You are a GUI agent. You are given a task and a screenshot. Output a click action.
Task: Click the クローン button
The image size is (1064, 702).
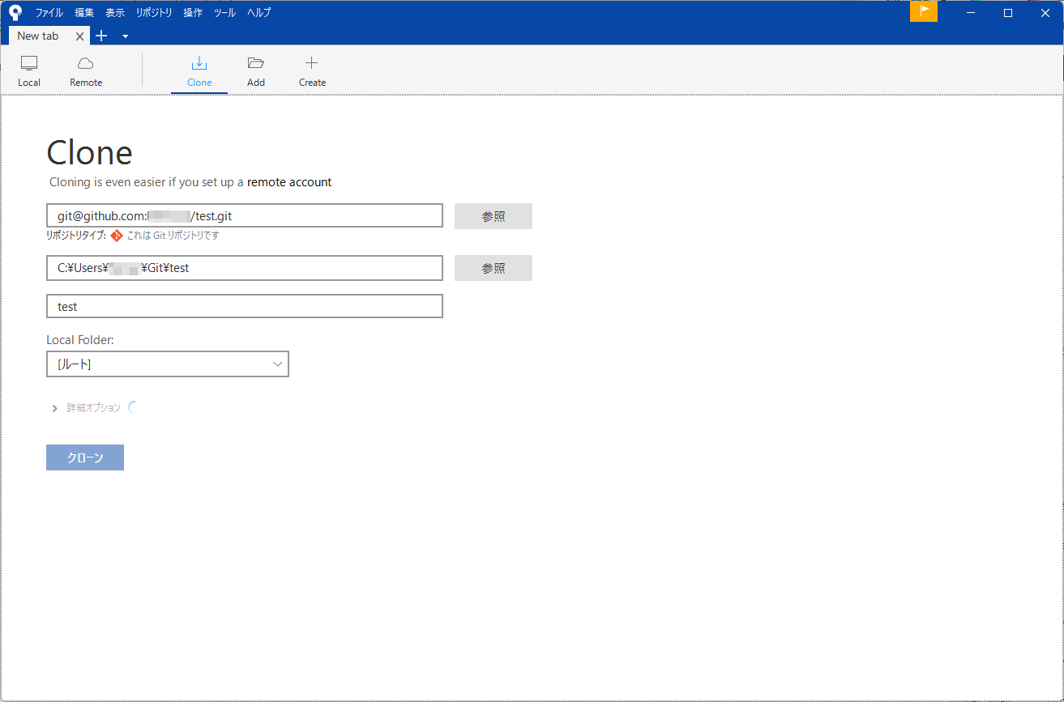click(x=85, y=457)
